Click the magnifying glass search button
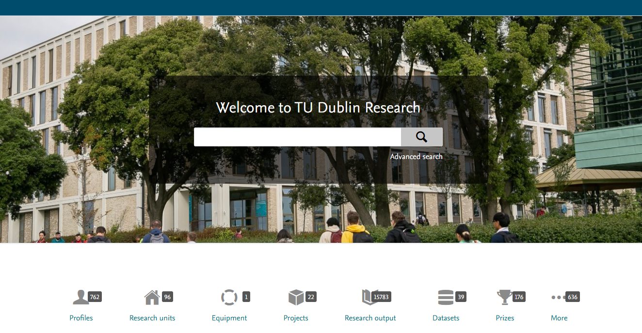 [422, 137]
